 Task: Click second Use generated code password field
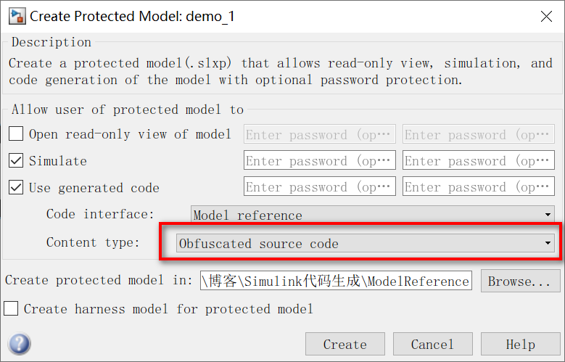click(x=479, y=186)
